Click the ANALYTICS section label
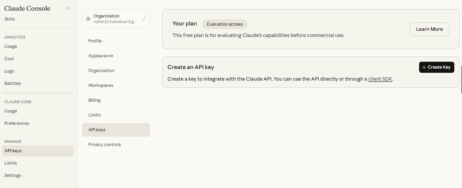Image resolution: width=462 pixels, height=188 pixels. [15, 37]
